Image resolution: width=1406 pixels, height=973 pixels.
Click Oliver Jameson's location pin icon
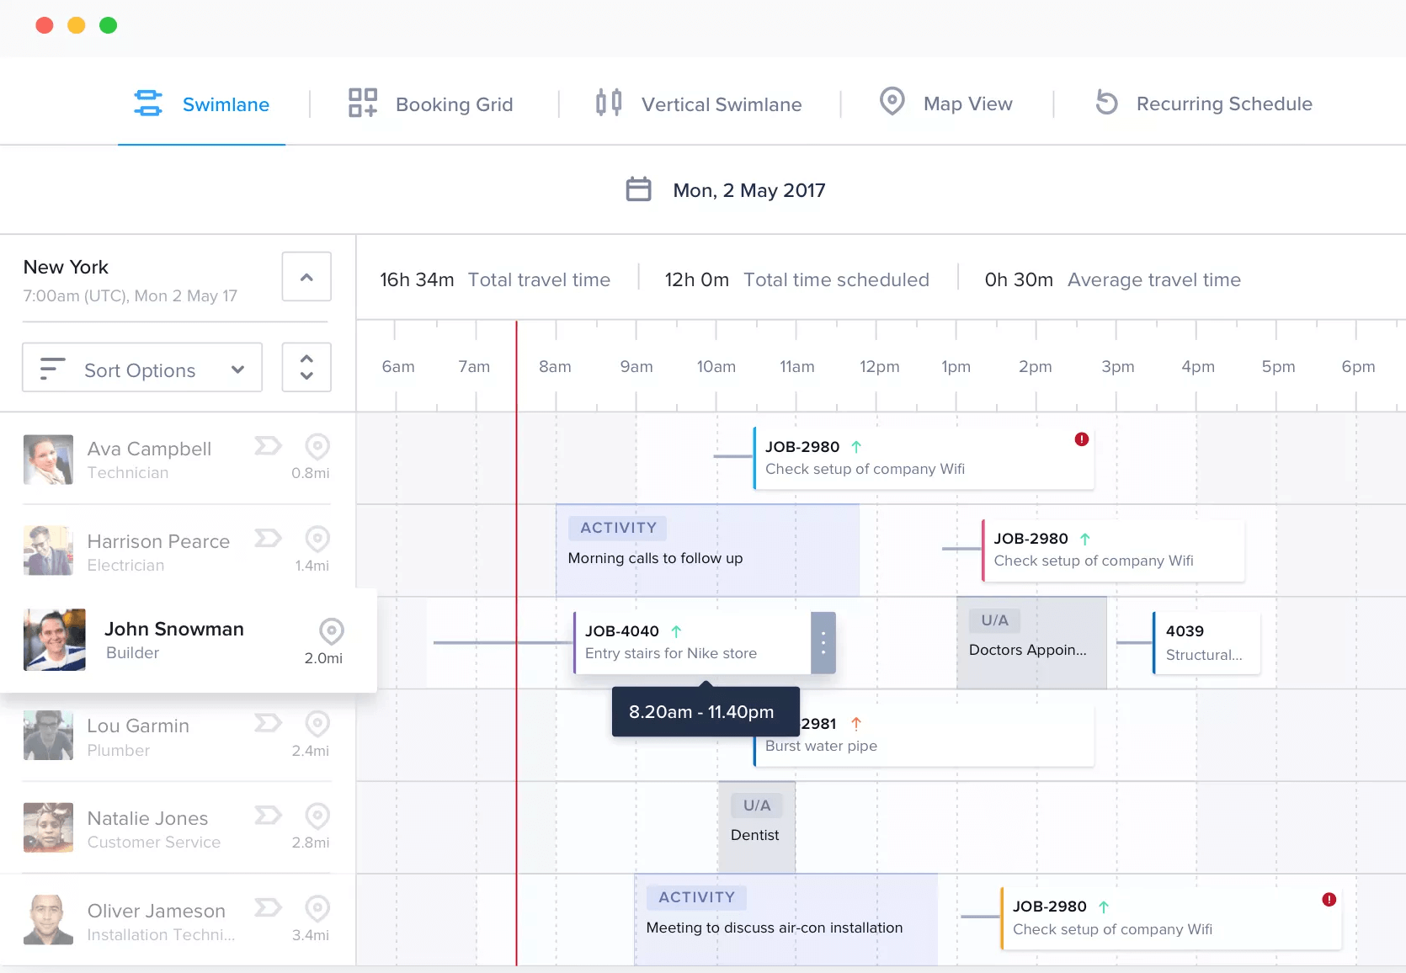(x=317, y=908)
